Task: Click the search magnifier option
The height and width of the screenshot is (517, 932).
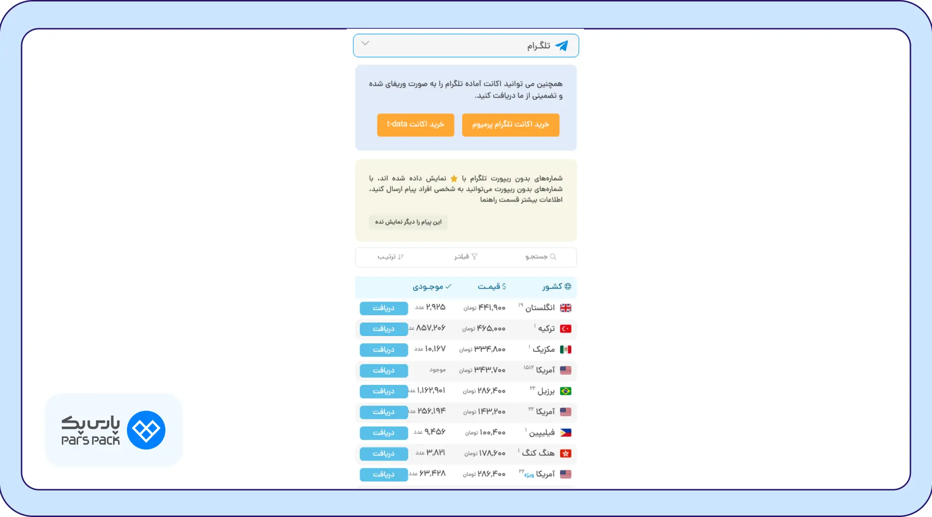Action: tap(540, 257)
